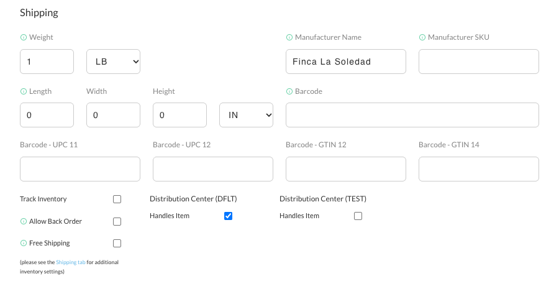Click the info icon beside Manufacturer Name
559x289 pixels.
(x=289, y=37)
